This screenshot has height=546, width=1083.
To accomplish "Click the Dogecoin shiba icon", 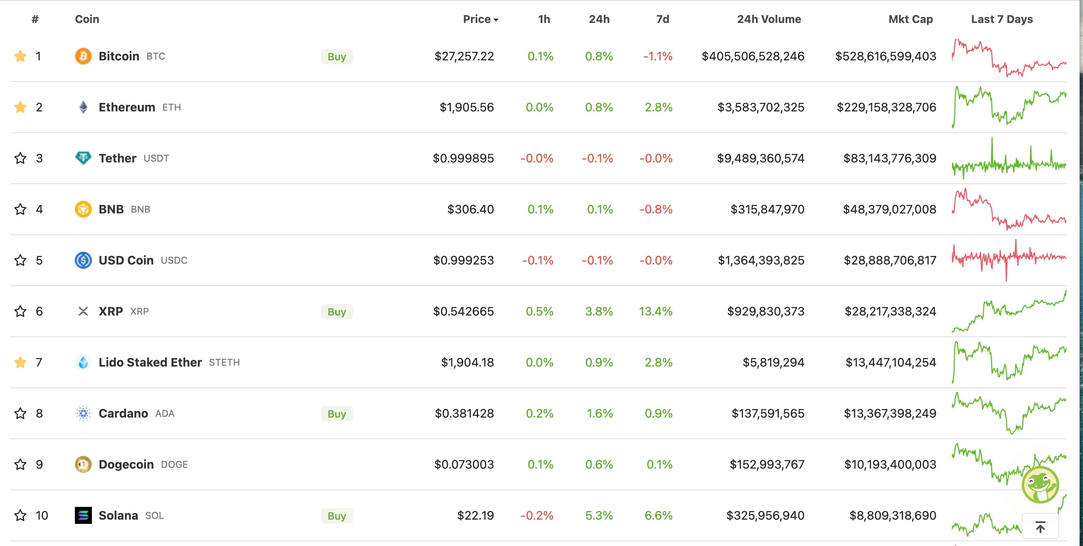I will (83, 464).
